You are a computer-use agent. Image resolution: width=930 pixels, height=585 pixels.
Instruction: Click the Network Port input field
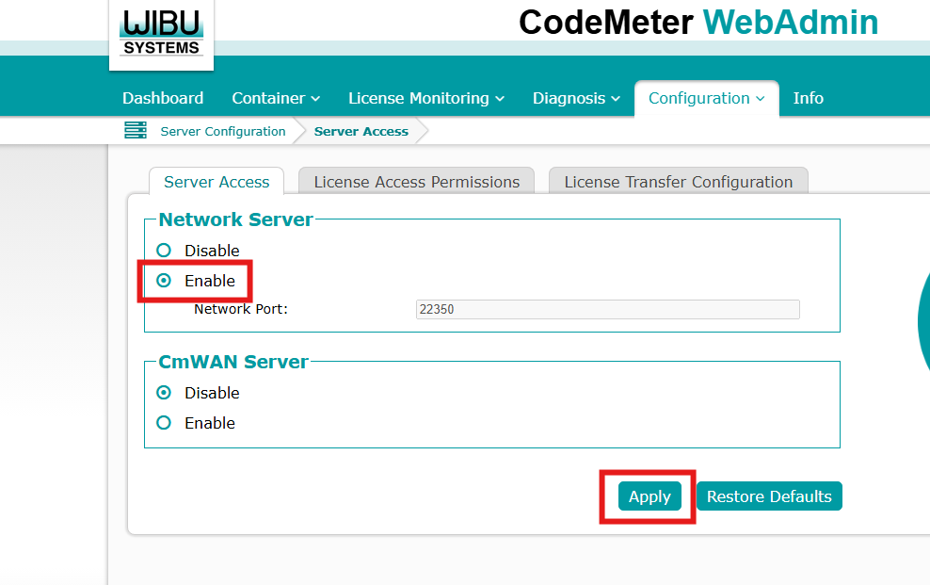pos(607,309)
